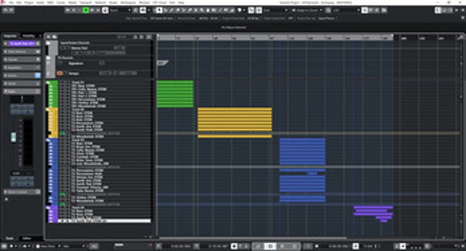
Task: Open the Adapt to Zoom grid dropdown
Action: pyautogui.click(x=307, y=10)
